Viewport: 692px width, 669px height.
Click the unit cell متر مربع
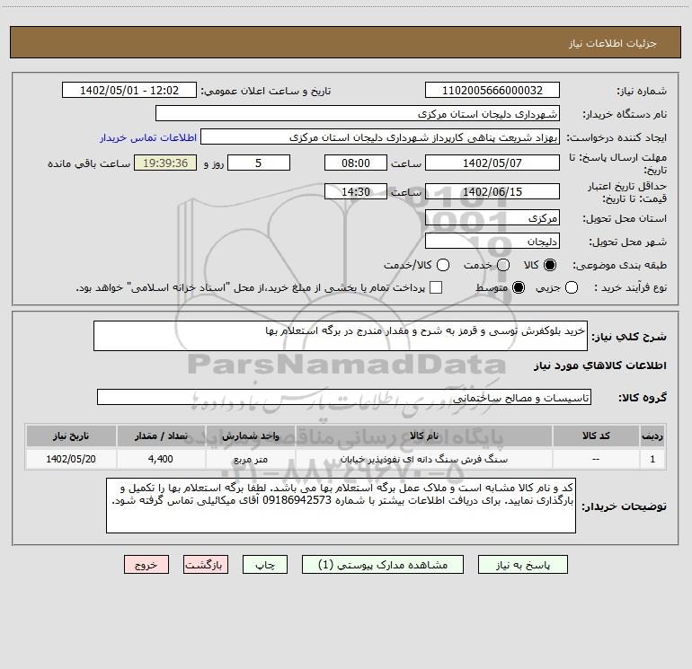[x=250, y=459]
